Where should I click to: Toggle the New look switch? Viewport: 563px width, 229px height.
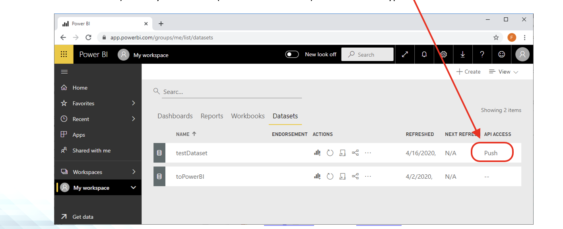click(x=292, y=54)
